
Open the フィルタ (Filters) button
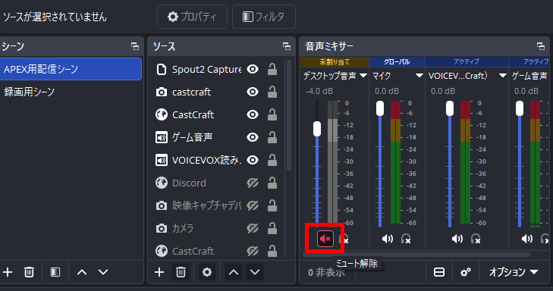coord(264,17)
